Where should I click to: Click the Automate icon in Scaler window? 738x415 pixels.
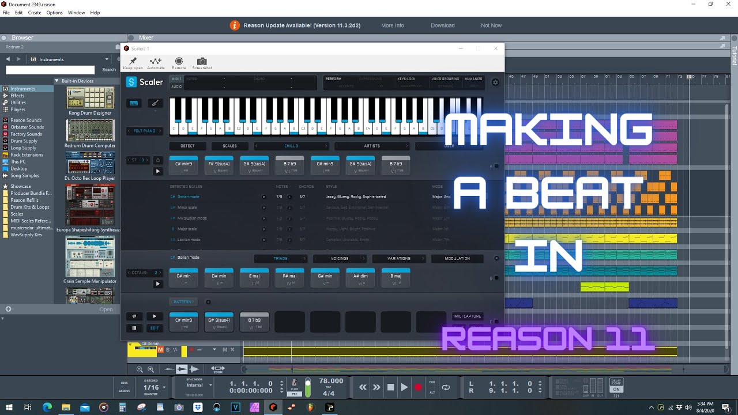[156, 61]
